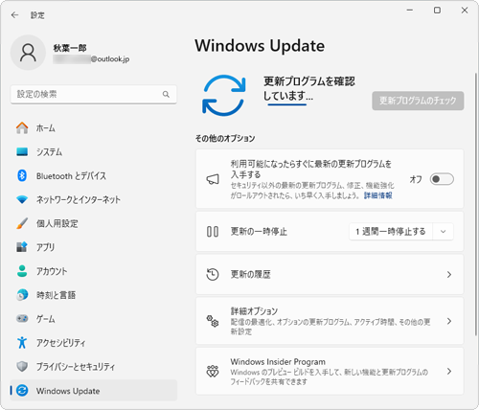Click the back arrow icon
This screenshot has height=410, width=479.
[14, 15]
